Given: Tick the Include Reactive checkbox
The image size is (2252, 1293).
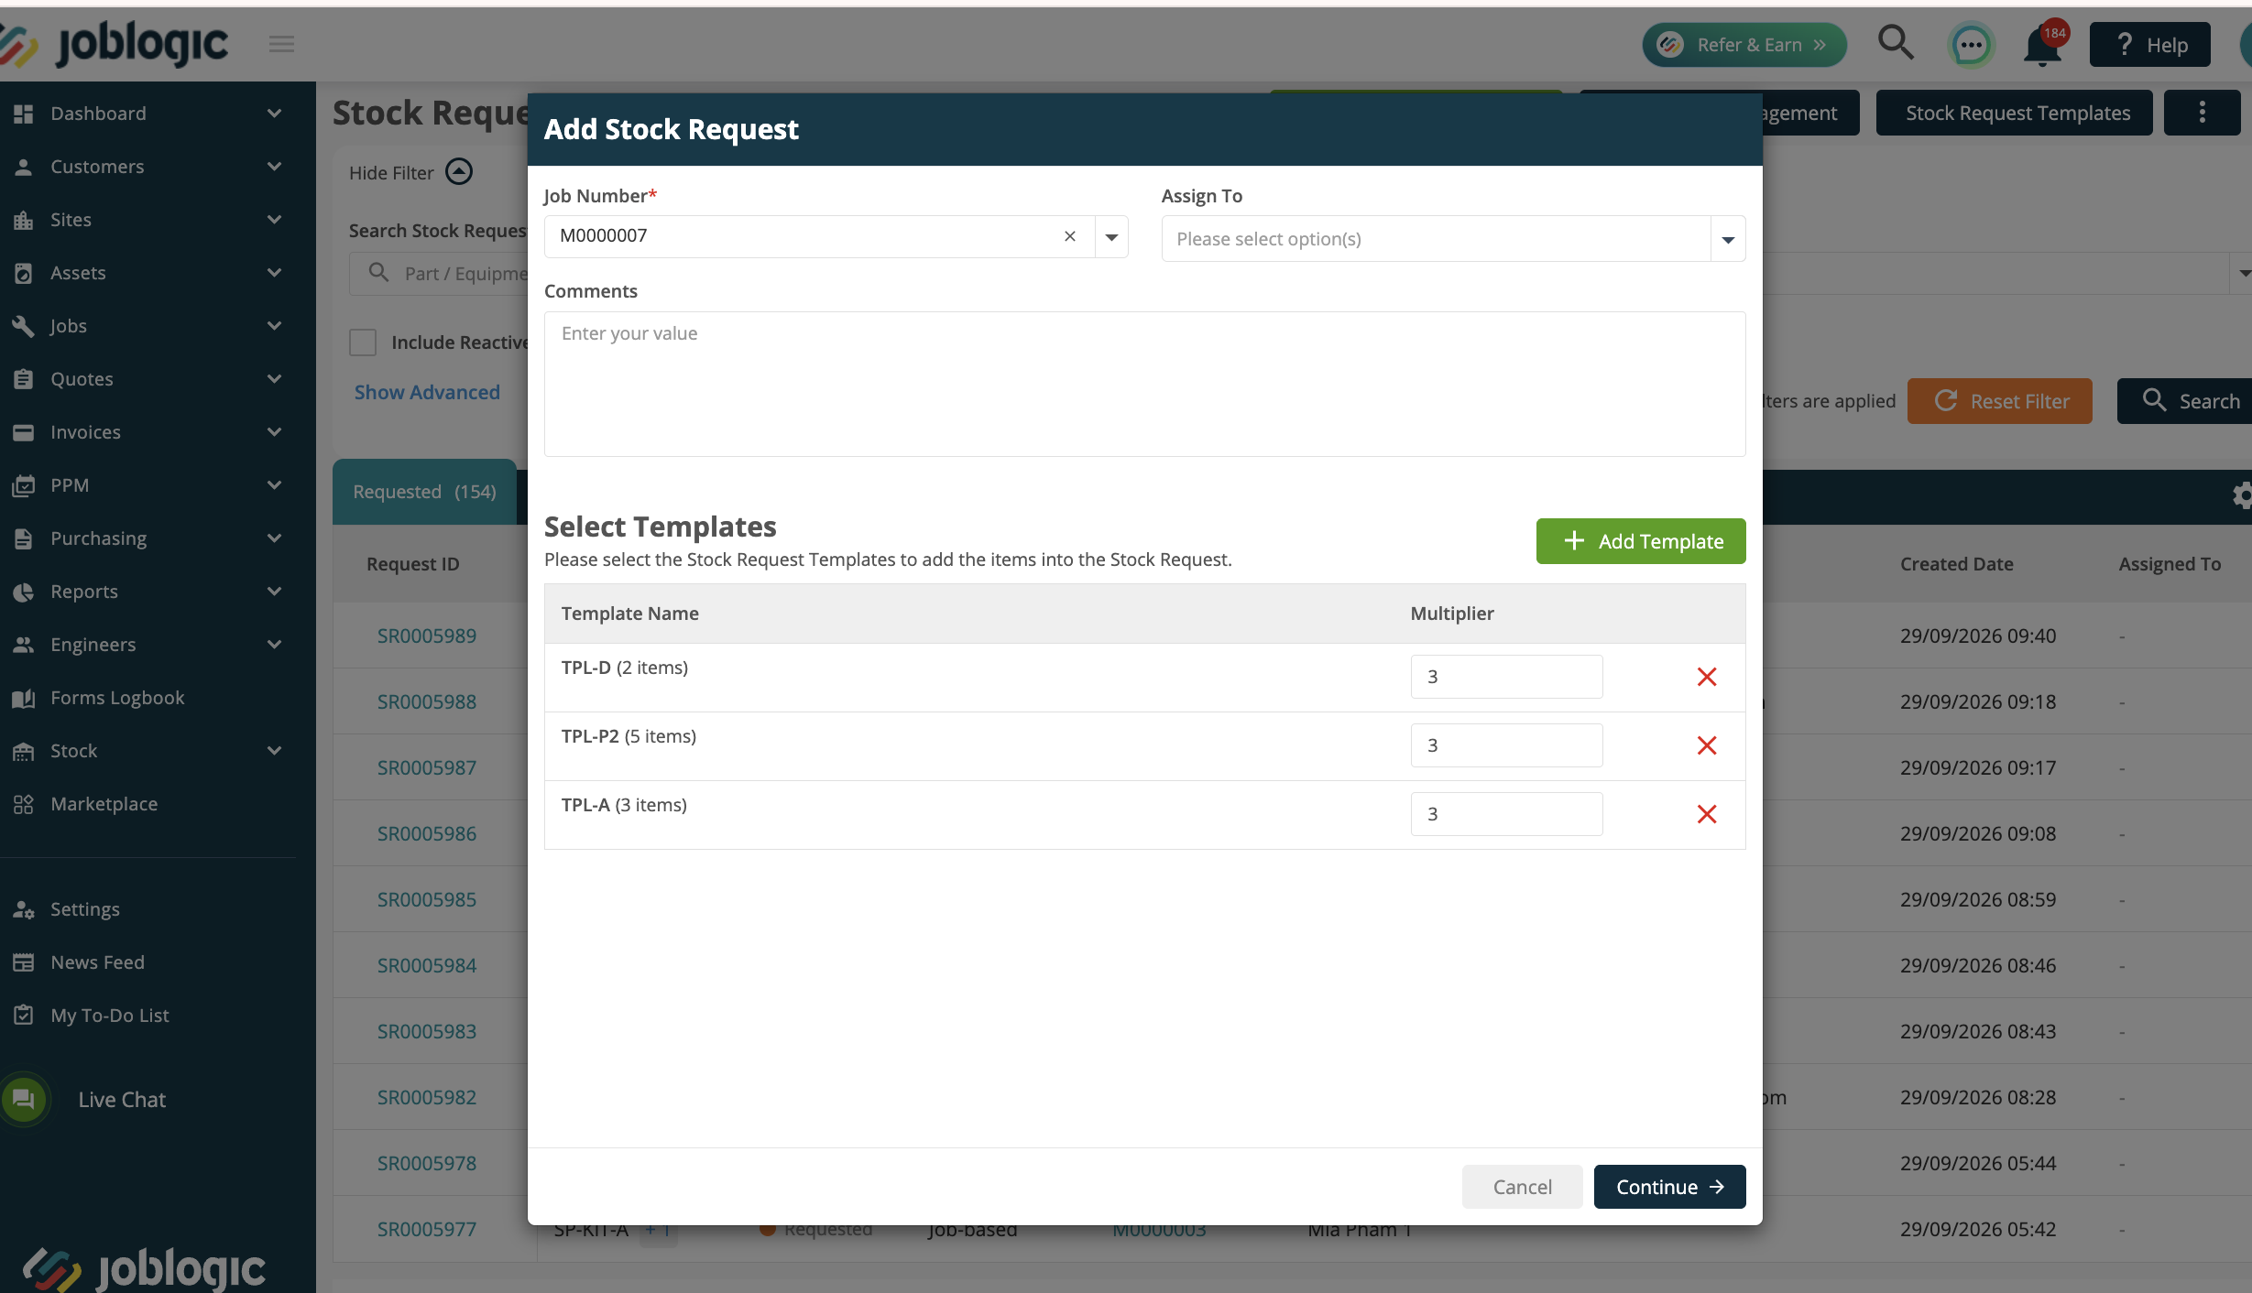Looking at the screenshot, I should pos(363,342).
